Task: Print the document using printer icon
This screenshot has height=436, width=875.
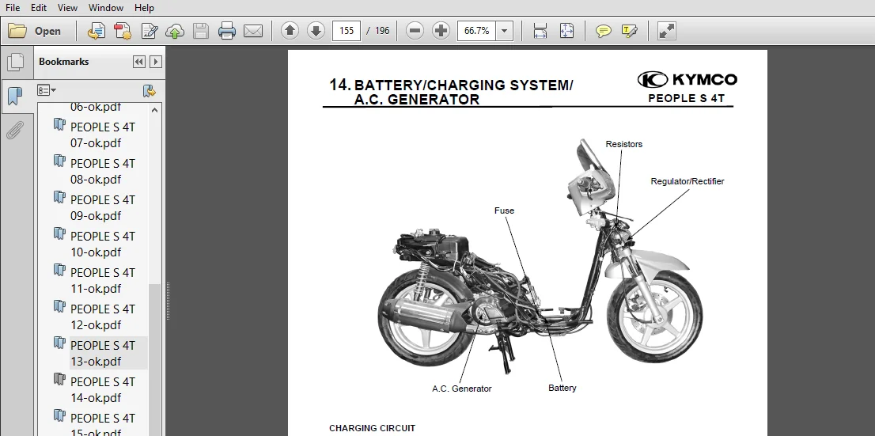Action: tap(226, 31)
